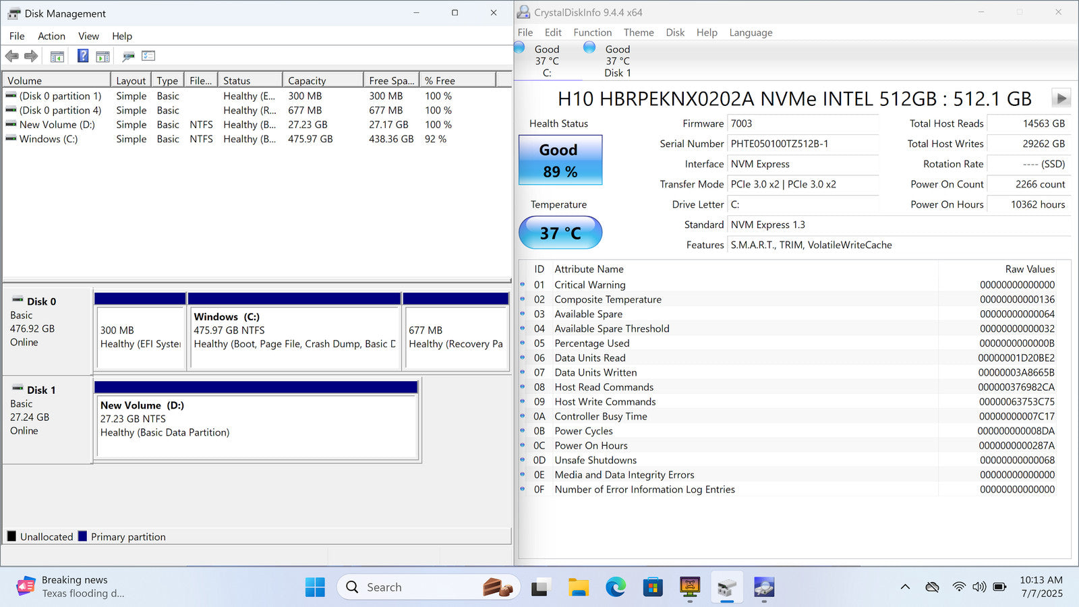
Task: Click the monitor app icon in the taskbar
Action: 690,587
